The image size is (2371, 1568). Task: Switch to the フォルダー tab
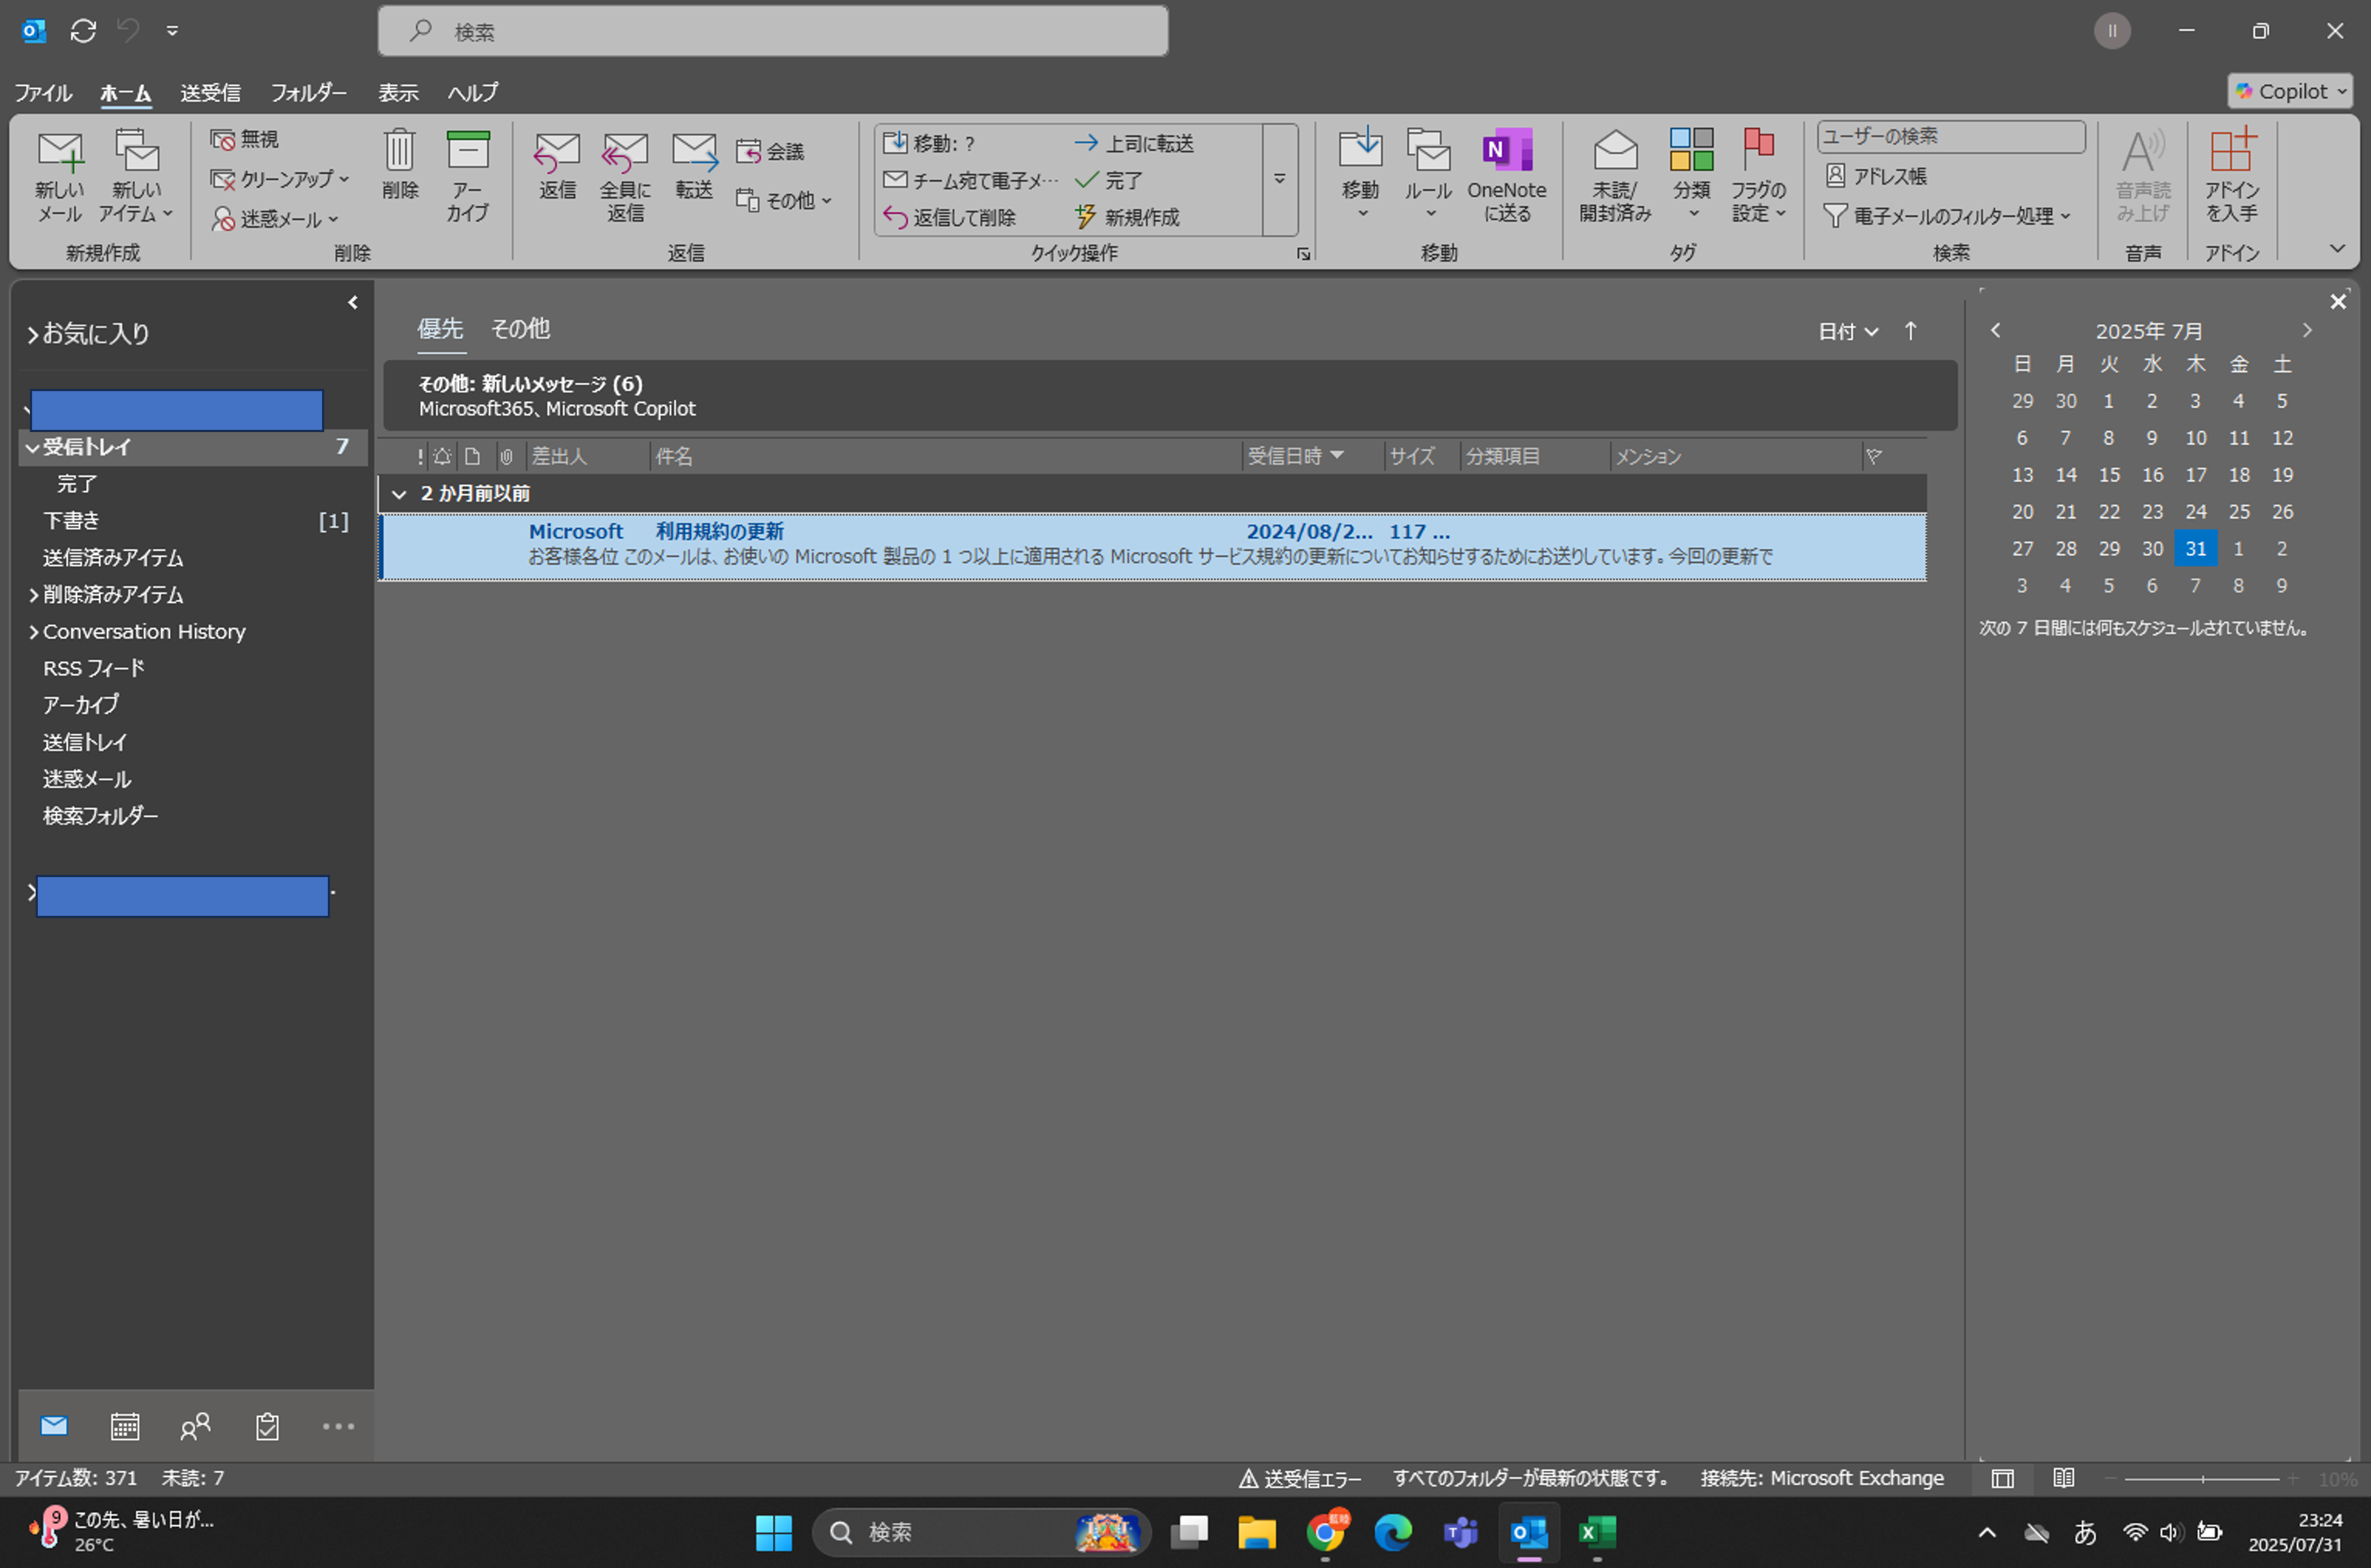click(x=309, y=92)
